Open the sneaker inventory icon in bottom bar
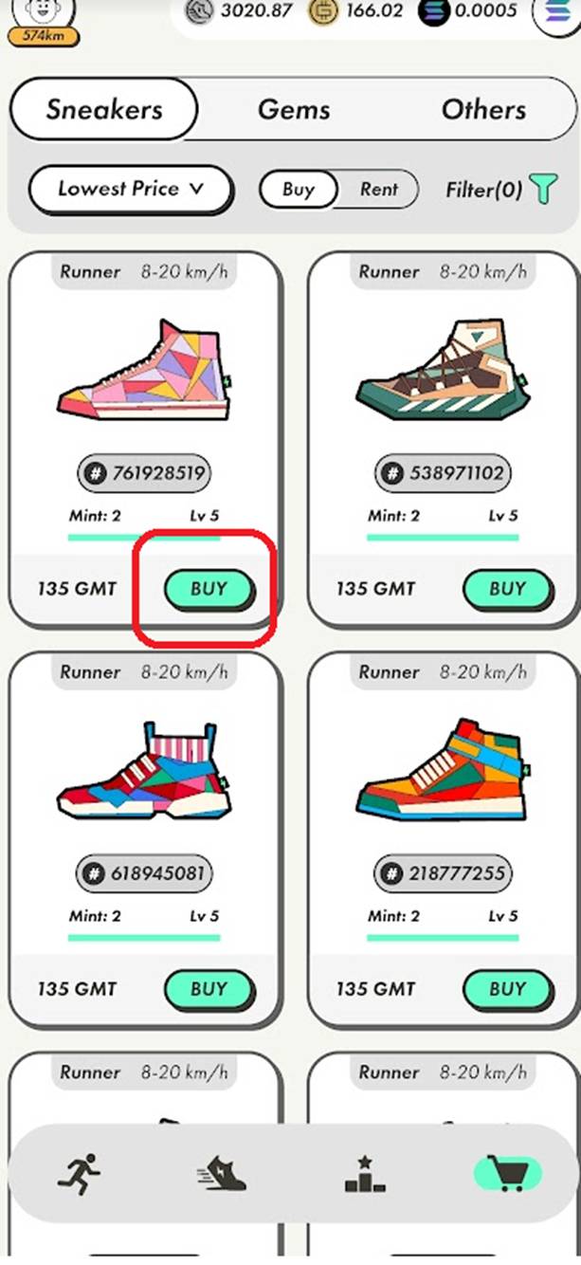Image resolution: width=581 pixels, height=1265 pixels. tap(220, 1173)
